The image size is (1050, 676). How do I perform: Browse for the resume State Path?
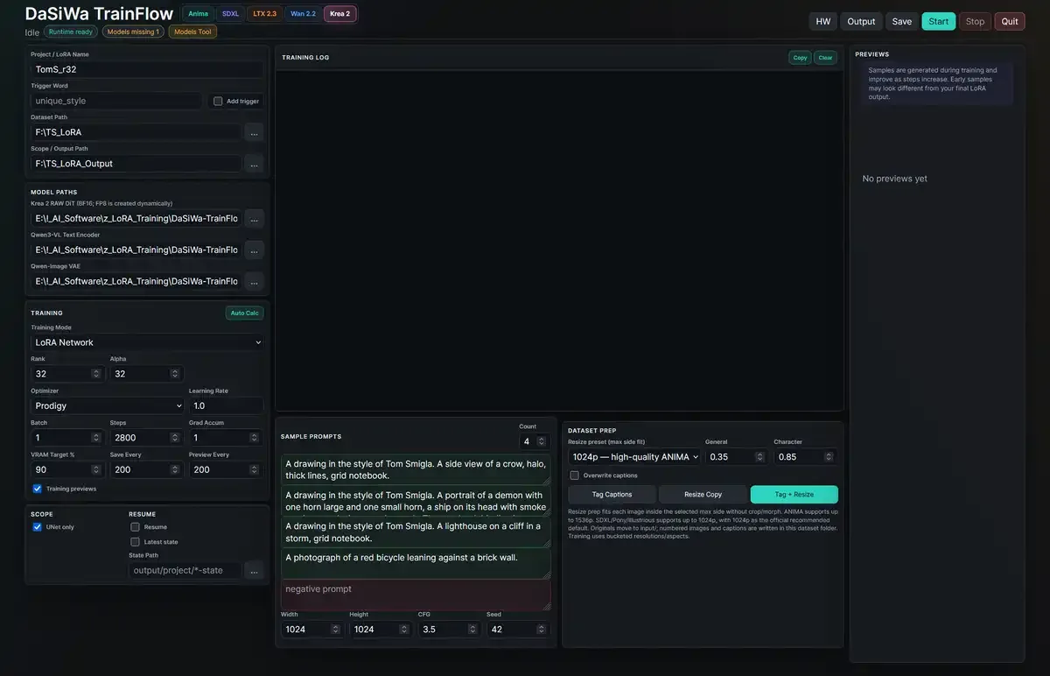254,570
